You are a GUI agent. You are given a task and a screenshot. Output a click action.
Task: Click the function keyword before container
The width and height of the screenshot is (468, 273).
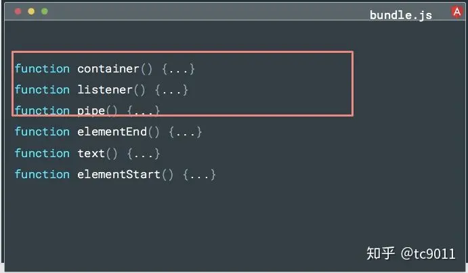click(x=42, y=68)
